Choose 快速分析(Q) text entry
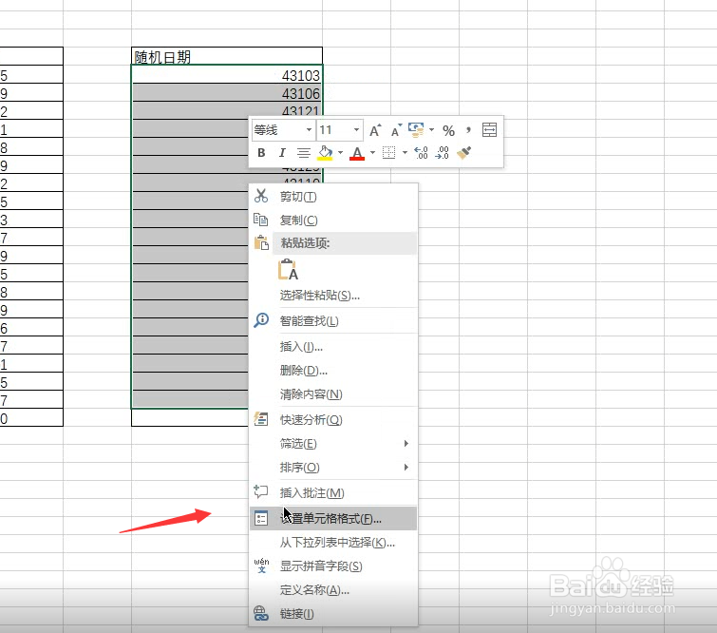This screenshot has height=633, width=717. 311,420
